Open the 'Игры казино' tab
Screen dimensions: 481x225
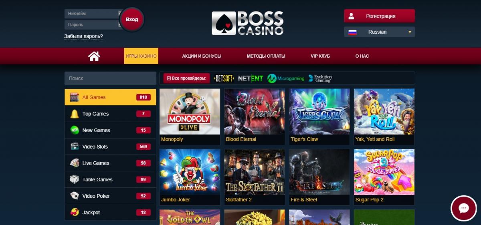141,56
